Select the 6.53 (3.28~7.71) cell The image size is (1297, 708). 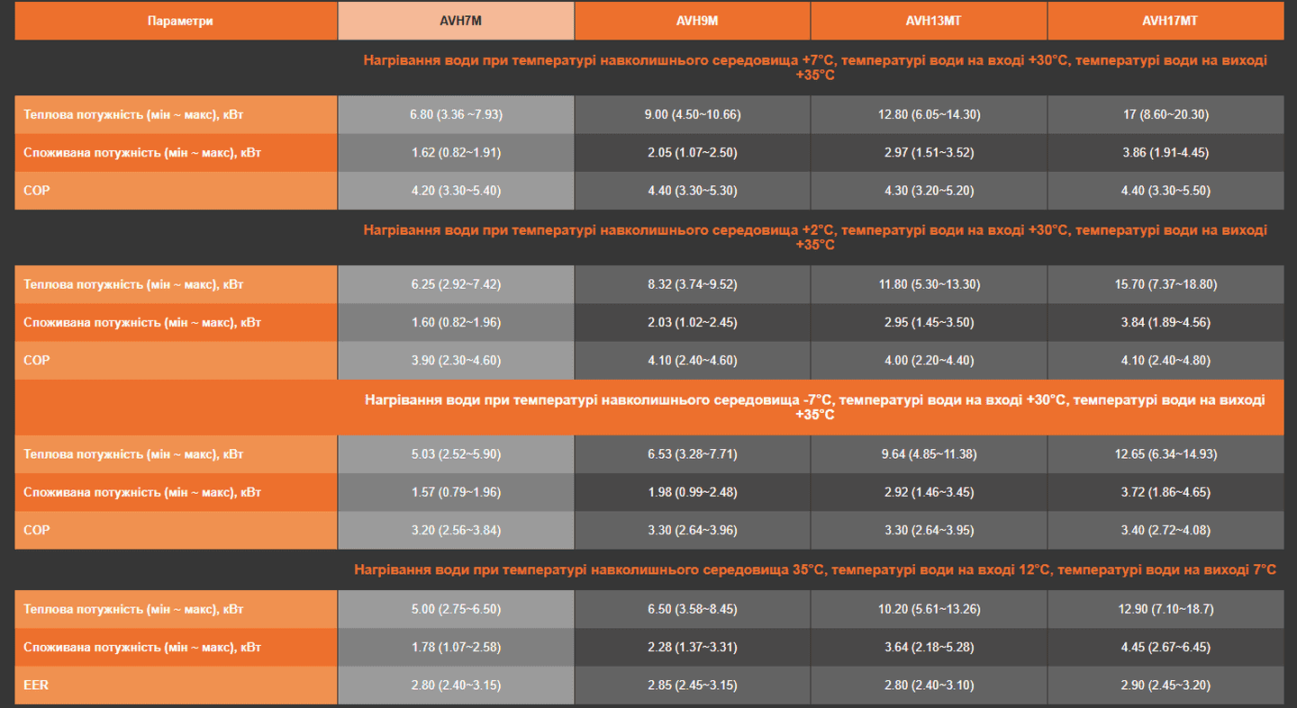click(x=692, y=454)
